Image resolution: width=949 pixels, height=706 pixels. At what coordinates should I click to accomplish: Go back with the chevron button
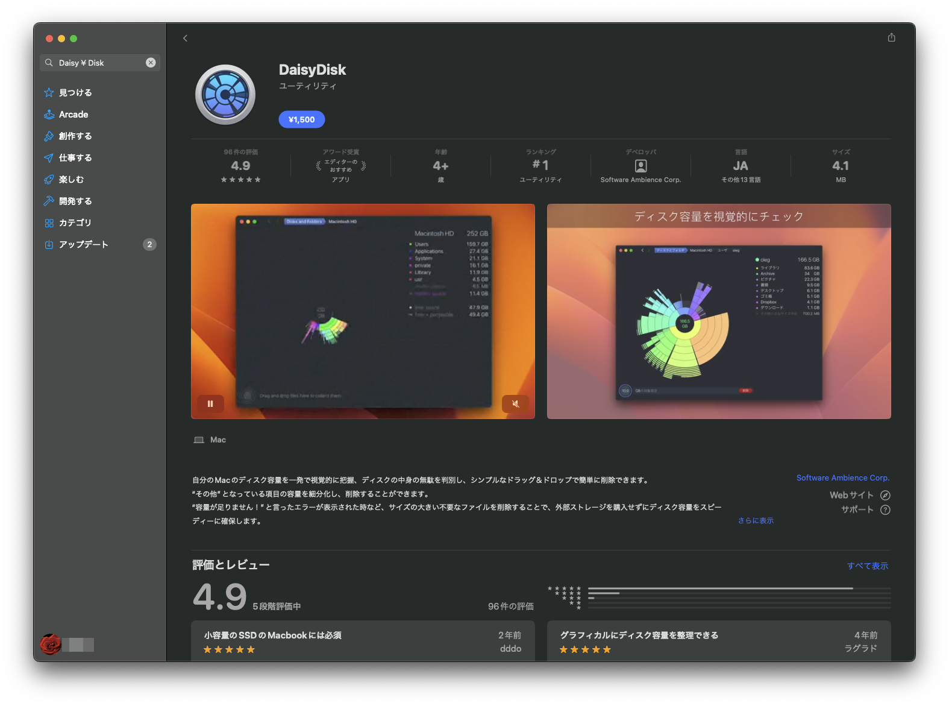[x=185, y=38]
